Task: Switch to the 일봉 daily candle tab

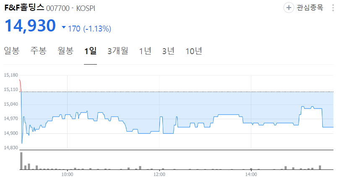Action: pyautogui.click(x=12, y=51)
